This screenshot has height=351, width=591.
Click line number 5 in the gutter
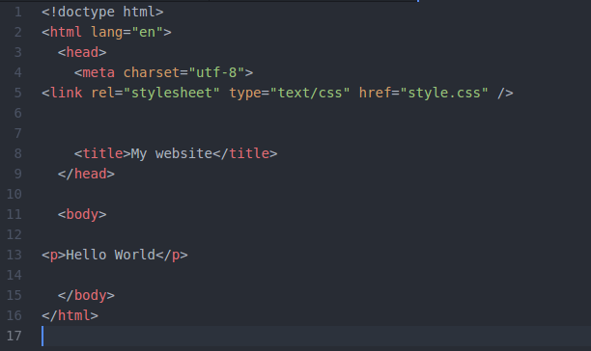[x=17, y=93]
